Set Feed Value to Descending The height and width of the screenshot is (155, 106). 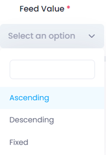pos(52,120)
